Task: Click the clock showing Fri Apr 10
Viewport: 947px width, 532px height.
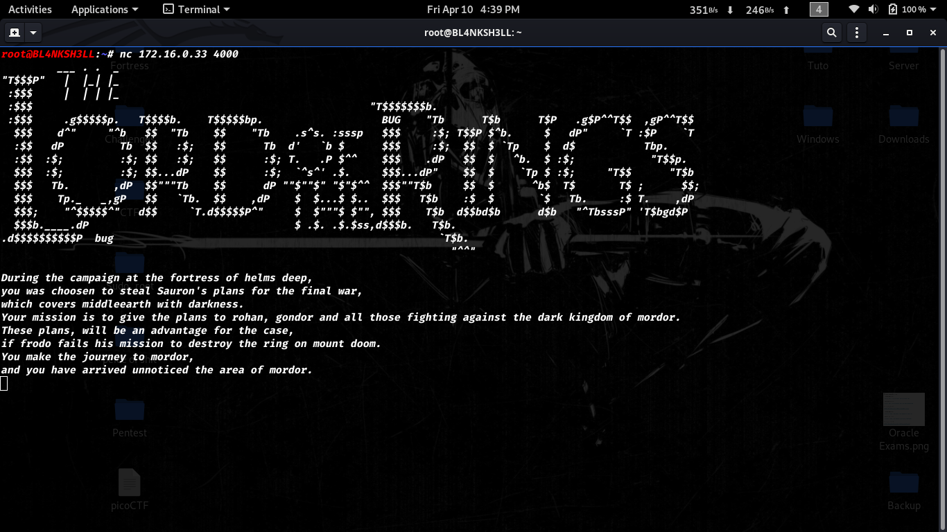Action: (x=473, y=10)
